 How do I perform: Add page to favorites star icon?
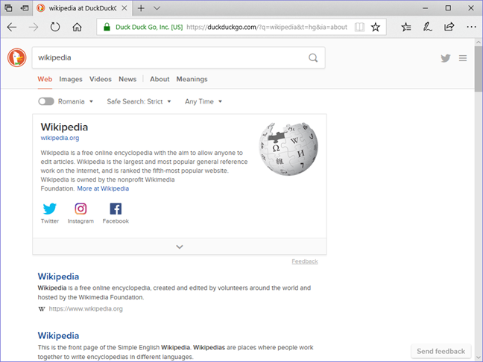(x=375, y=27)
